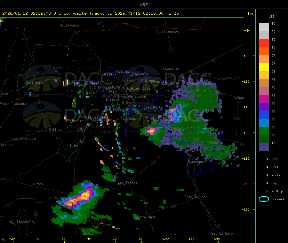Screen dimensions: 288x243
Task: Select the bright yellow 54–51 dBZ legend swatch
Action: click(x=264, y=67)
